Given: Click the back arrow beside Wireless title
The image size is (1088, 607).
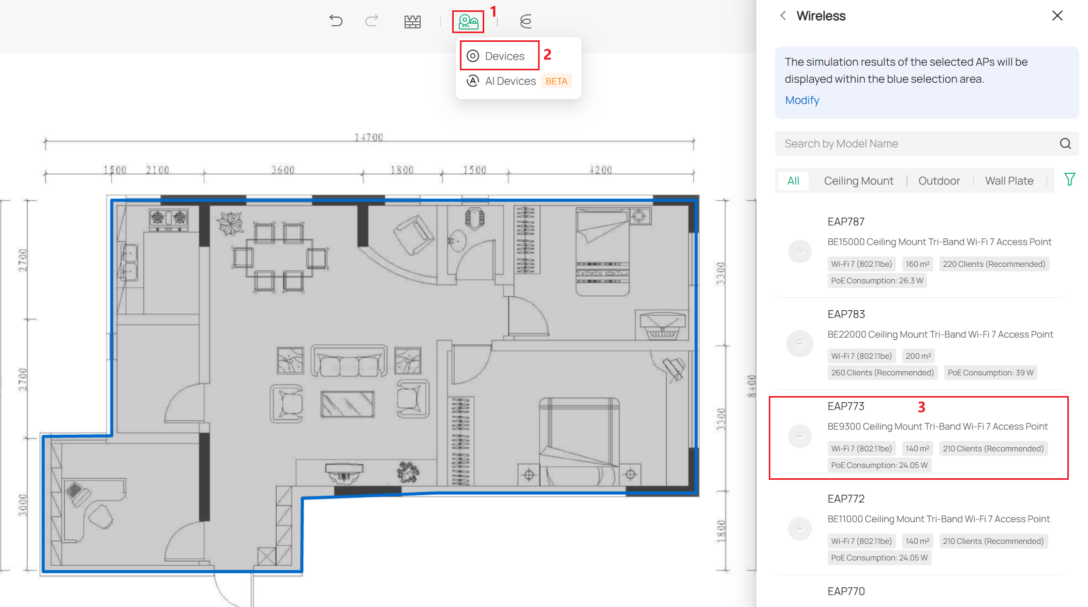Looking at the screenshot, I should (x=783, y=16).
